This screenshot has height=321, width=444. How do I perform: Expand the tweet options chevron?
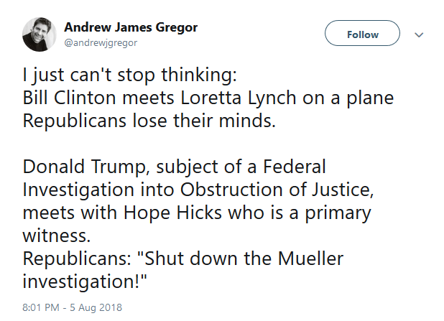click(x=419, y=34)
